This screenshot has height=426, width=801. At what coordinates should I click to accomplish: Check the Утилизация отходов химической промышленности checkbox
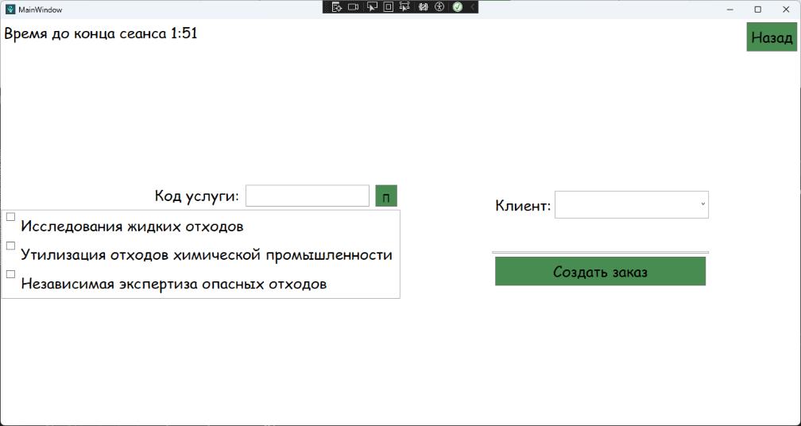(11, 246)
